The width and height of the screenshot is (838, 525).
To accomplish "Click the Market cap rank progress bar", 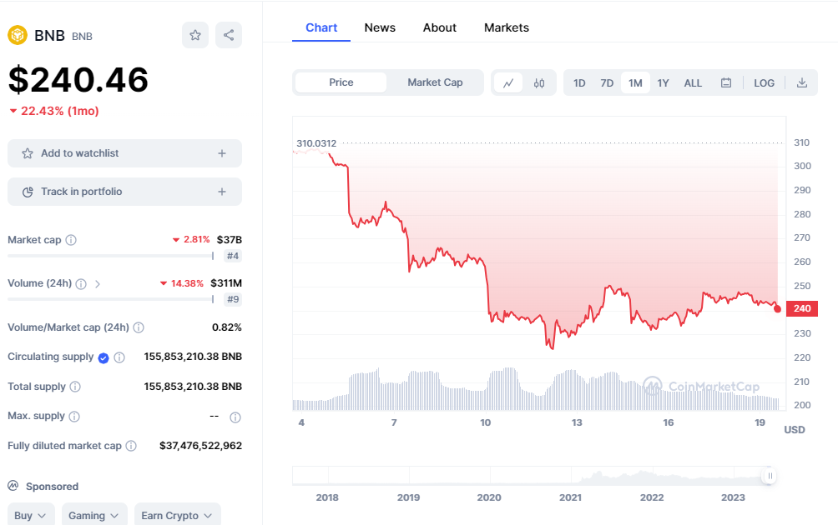I will 111,256.
